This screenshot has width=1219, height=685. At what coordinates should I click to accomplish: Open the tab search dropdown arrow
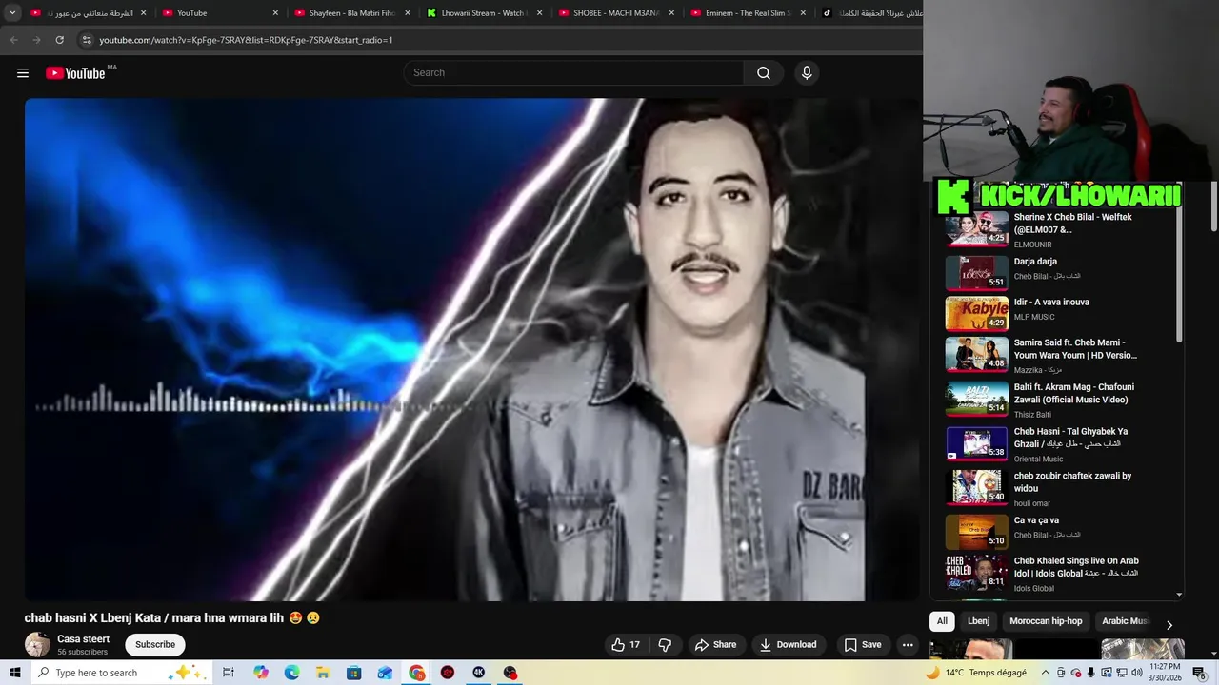(12, 13)
